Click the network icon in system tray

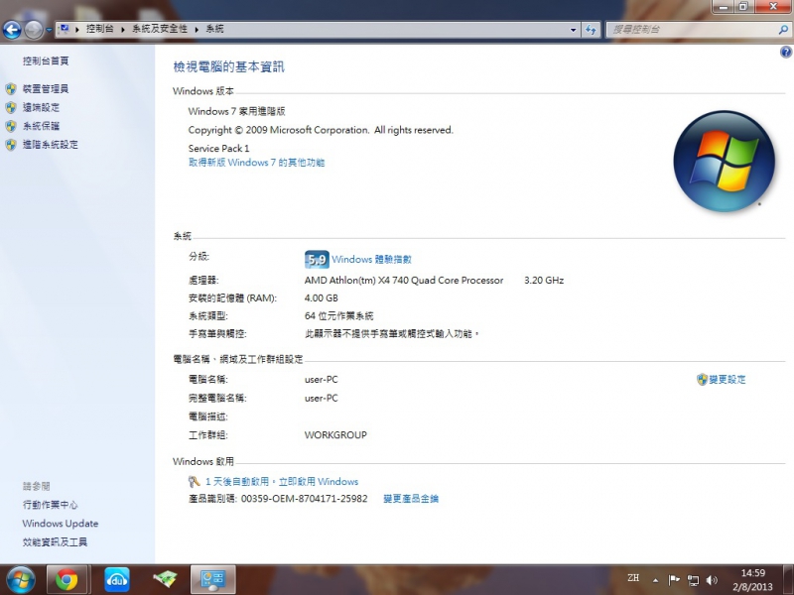coord(693,579)
